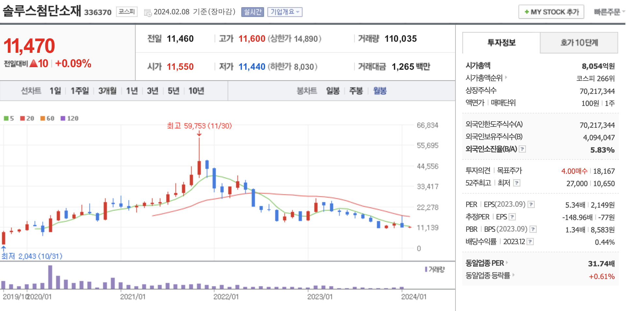626x311 pixels.
Task: Click current price 11,470
Action: pos(29,46)
